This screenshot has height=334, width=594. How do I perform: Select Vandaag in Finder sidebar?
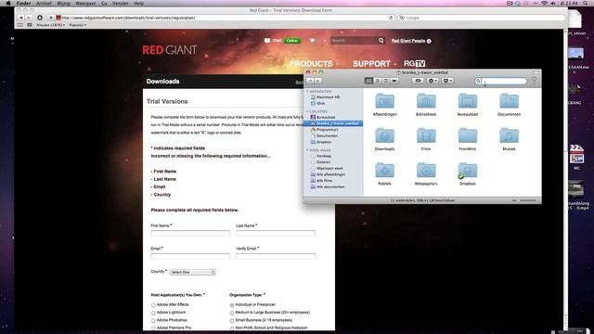[x=324, y=156]
